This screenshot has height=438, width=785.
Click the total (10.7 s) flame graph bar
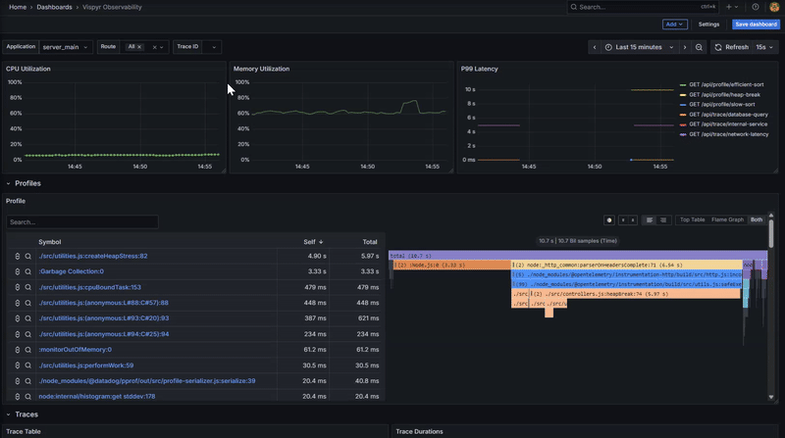(x=578, y=256)
